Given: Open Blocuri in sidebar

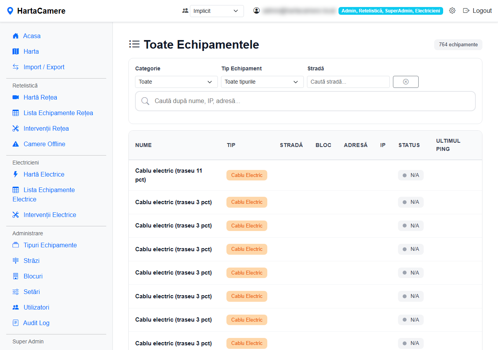Looking at the screenshot, I should (33, 276).
